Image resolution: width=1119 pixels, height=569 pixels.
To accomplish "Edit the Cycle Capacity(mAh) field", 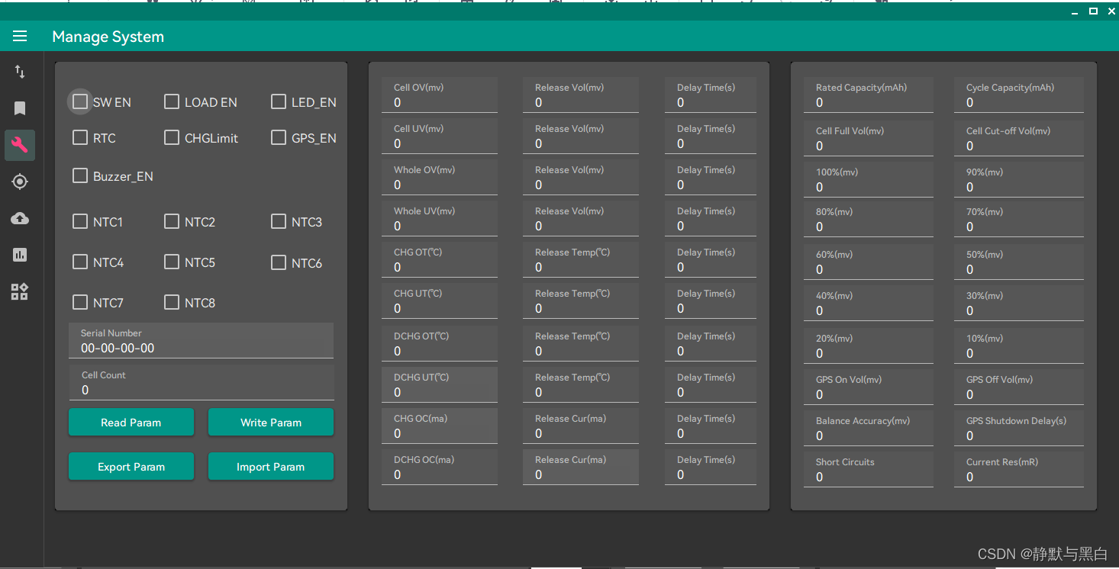I will 1019,95.
